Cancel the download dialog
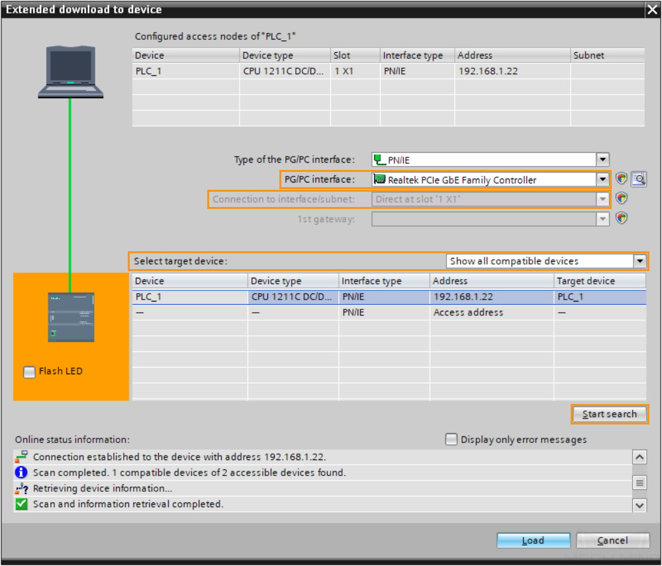The height and width of the screenshot is (566, 662). (612, 540)
